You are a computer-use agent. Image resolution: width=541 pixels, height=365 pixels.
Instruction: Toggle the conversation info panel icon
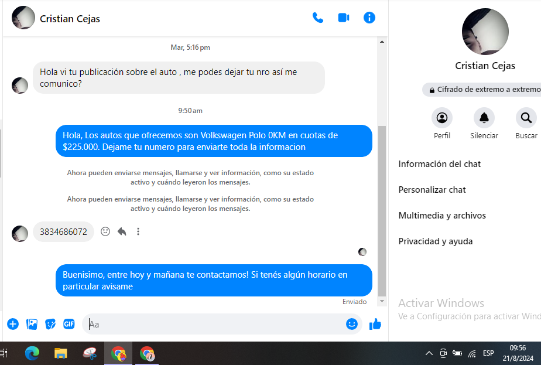(x=369, y=18)
